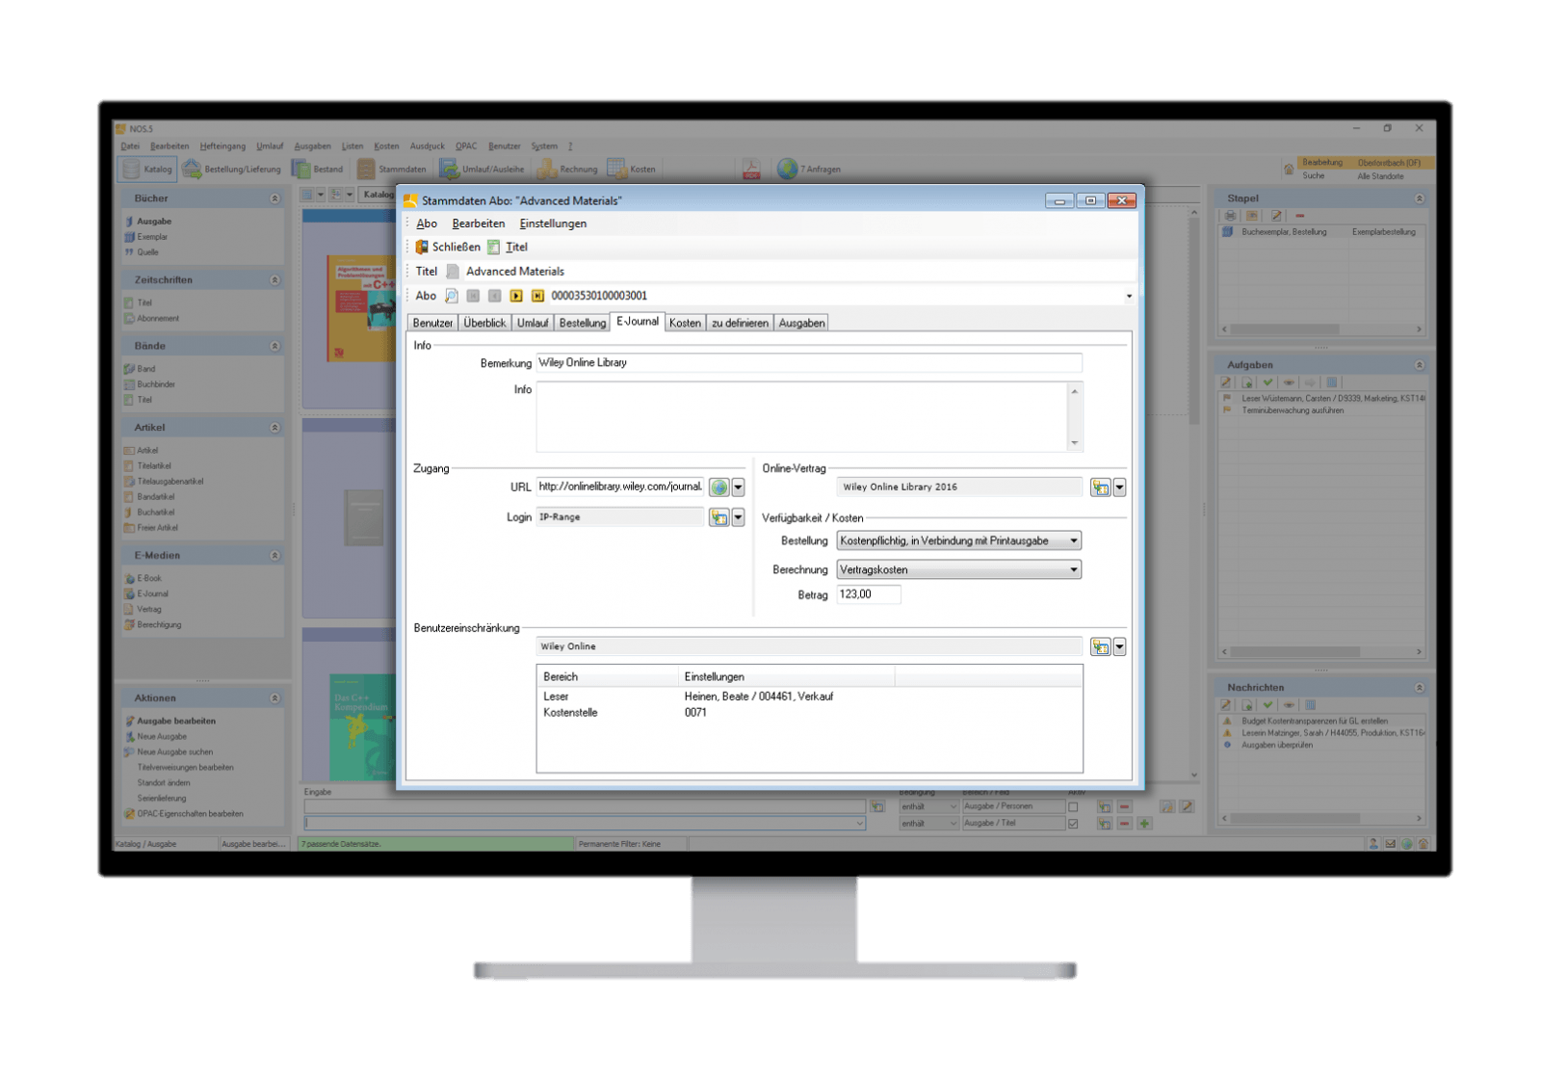Open the dropdown arrow beside Wiley Online restriction
Screen dimensions: 1541x1079
[1119, 646]
